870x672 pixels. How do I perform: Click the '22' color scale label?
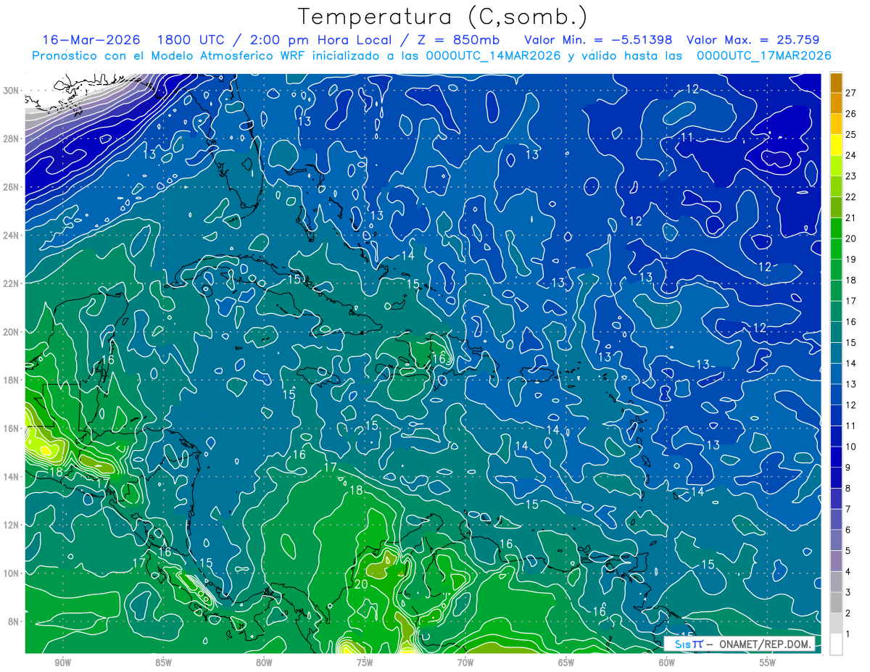pyautogui.click(x=851, y=196)
